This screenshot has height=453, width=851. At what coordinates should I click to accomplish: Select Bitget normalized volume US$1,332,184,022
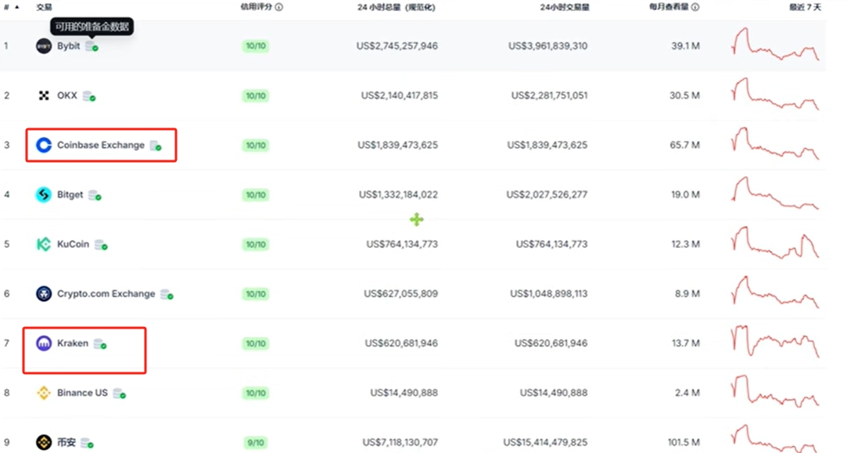pyautogui.click(x=398, y=195)
